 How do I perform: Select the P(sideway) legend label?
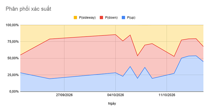tap(87, 17)
